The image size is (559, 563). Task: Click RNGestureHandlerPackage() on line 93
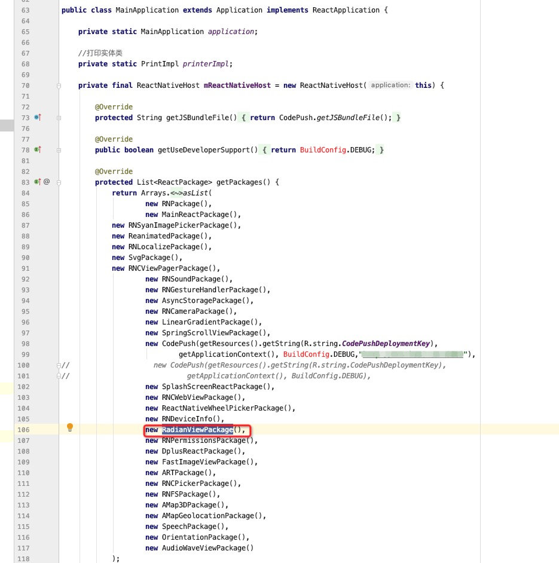[214, 290]
